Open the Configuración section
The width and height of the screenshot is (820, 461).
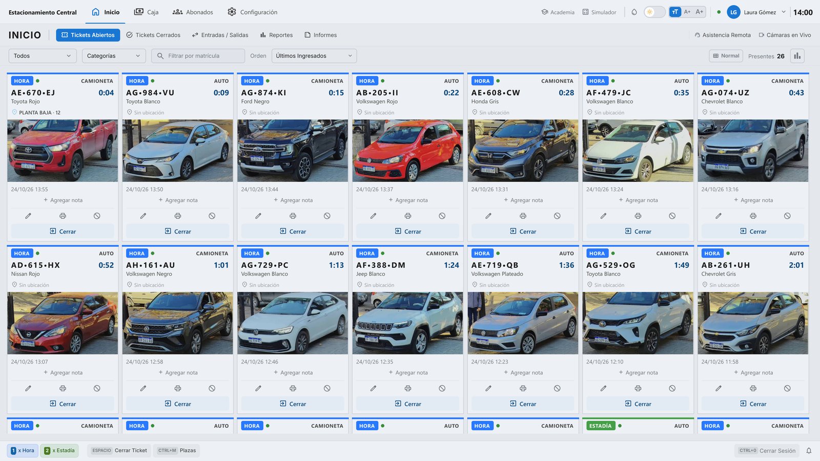tap(253, 12)
